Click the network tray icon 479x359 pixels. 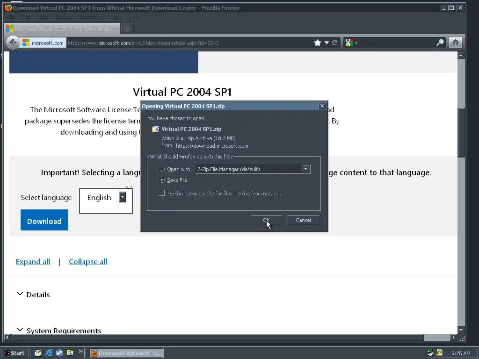431,353
